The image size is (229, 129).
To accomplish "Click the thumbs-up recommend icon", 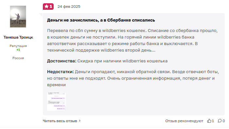I will coord(209,121).
